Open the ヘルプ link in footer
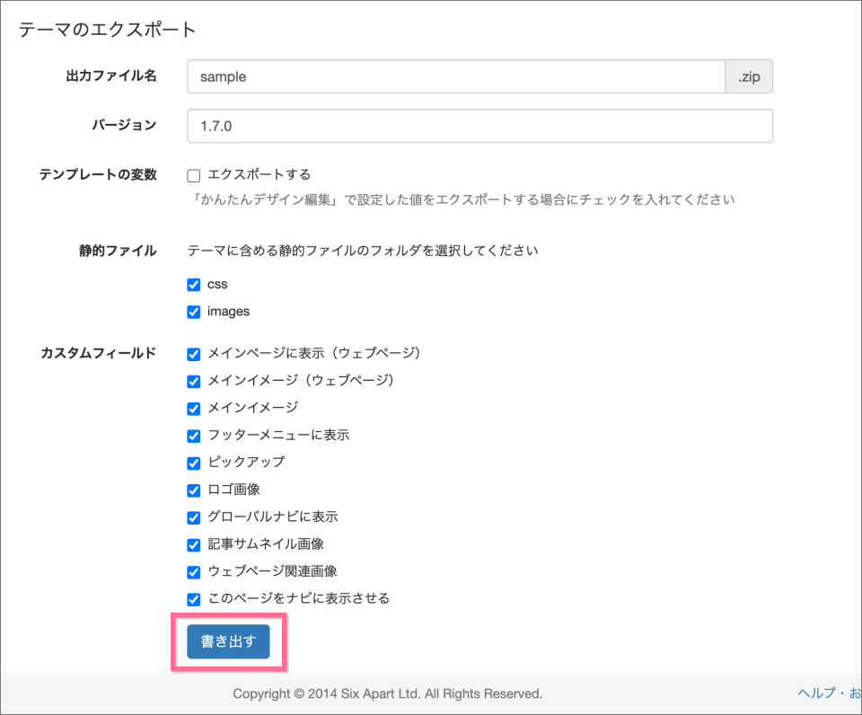This screenshot has height=715, width=862. coord(815,693)
